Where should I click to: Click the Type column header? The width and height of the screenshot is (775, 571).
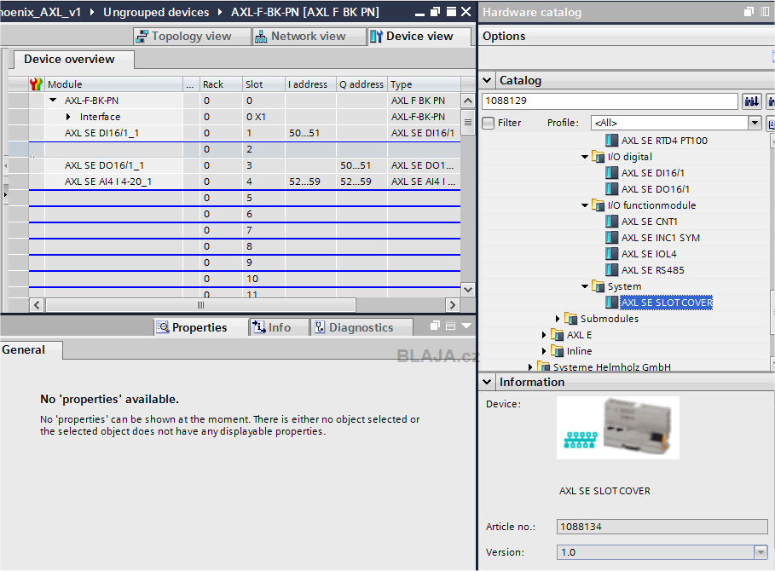pos(424,84)
